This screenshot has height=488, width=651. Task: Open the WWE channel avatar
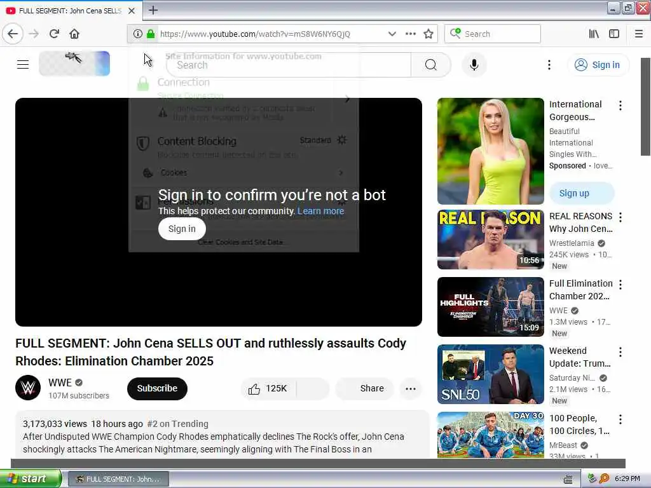28,388
